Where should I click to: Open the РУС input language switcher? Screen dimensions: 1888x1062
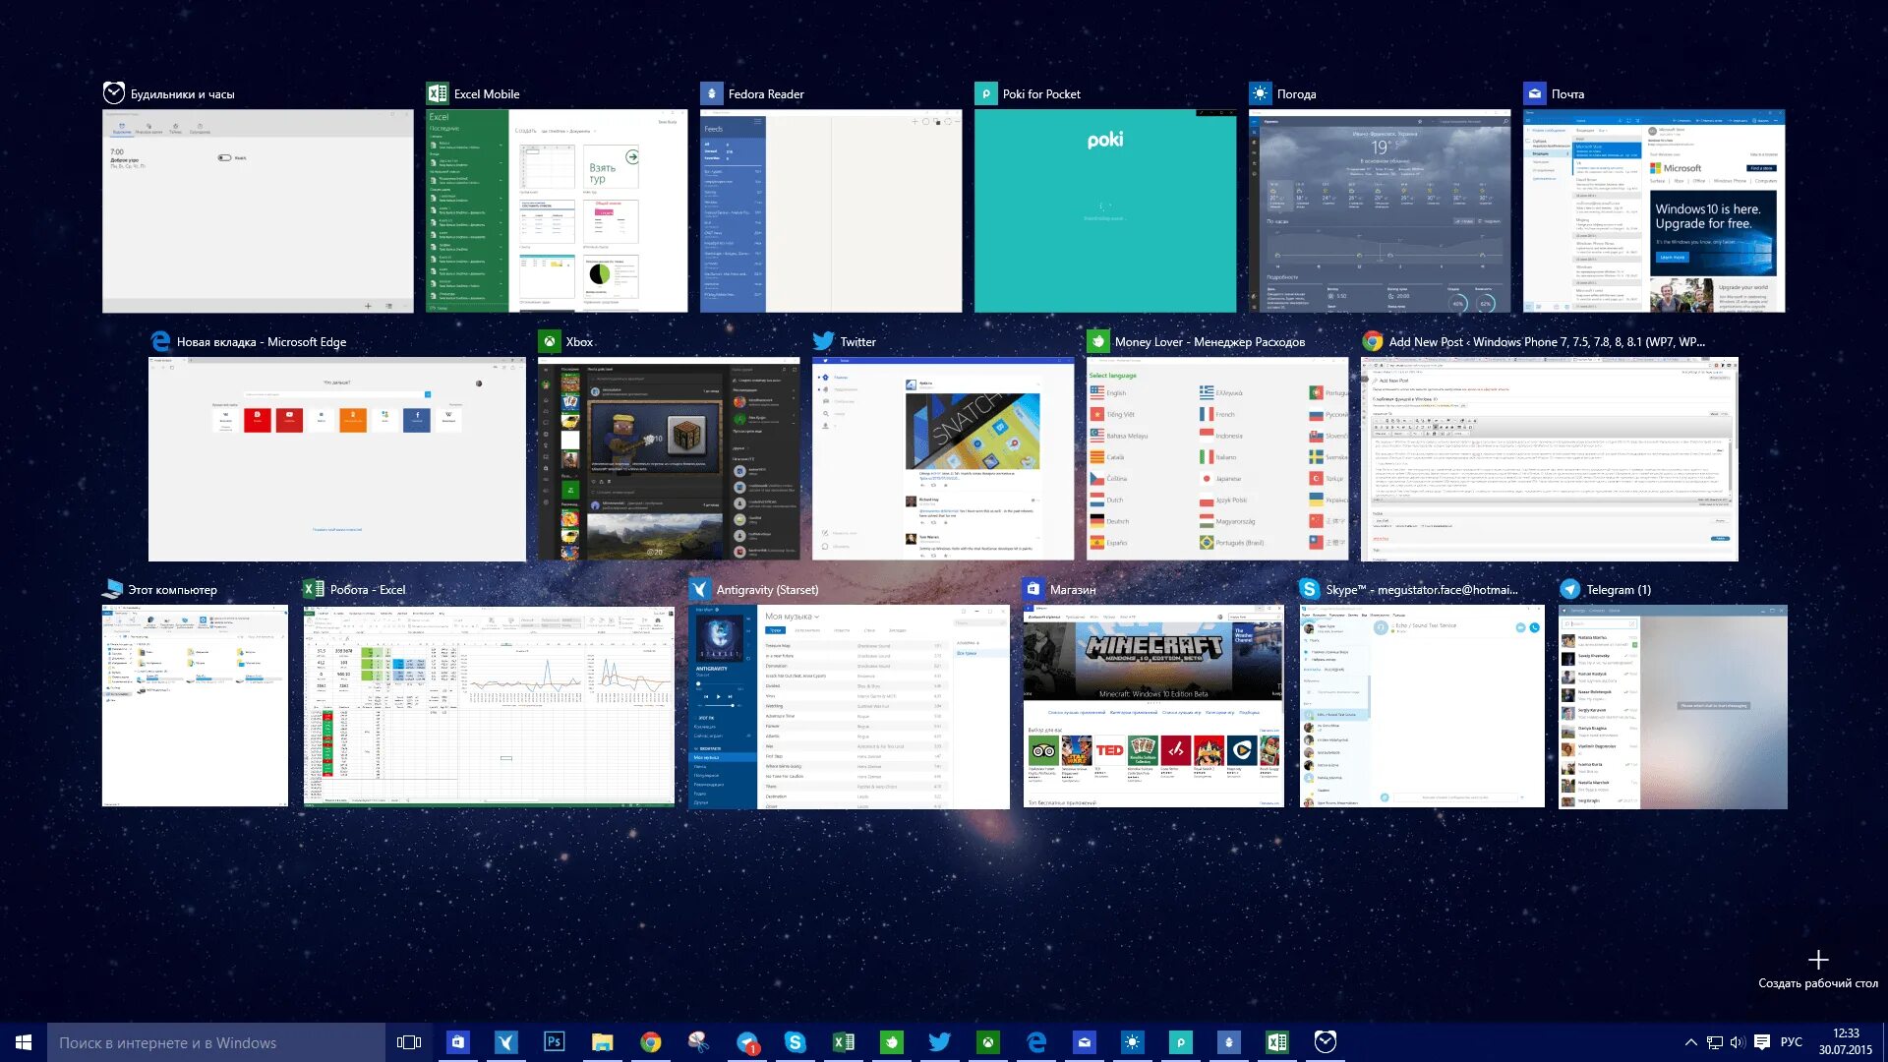[1791, 1042]
